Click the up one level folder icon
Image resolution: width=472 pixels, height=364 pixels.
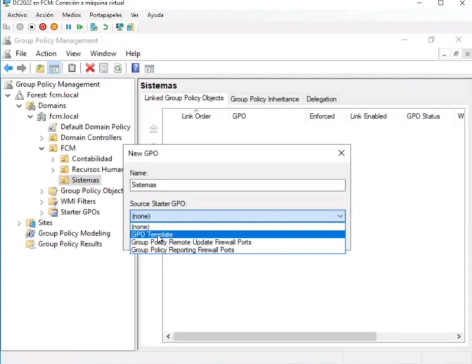[x=40, y=68]
